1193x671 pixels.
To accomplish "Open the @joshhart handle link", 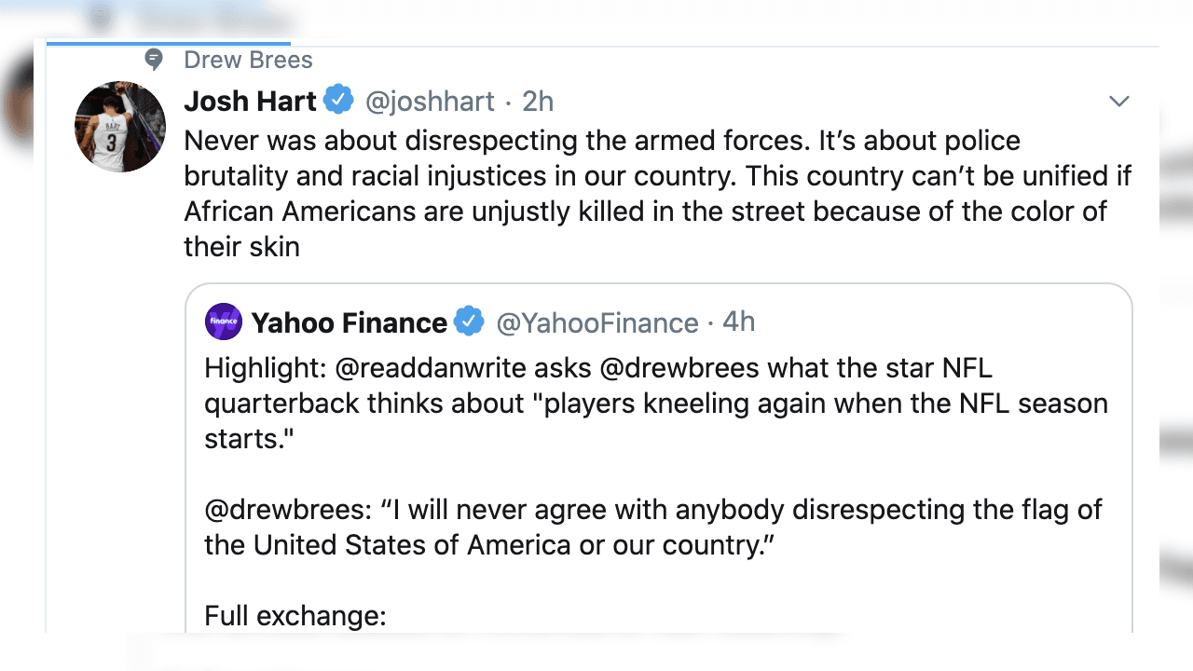I will coord(430,101).
